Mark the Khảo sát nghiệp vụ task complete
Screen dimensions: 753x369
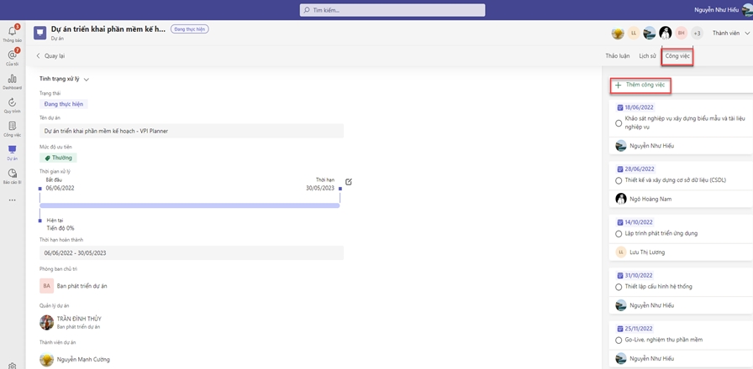pyautogui.click(x=619, y=123)
